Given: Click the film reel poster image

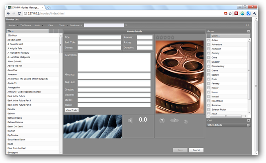Looking at the screenshot, I should tap(180, 77).
